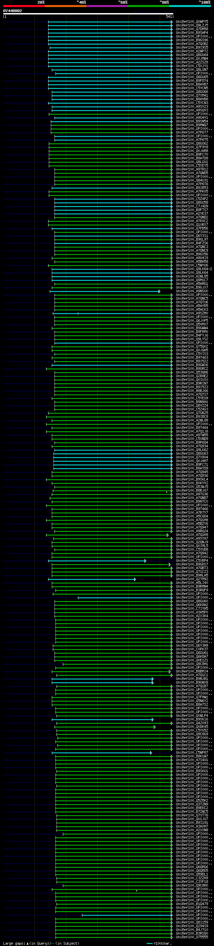Open hit UniRef100_A7Q0B2
The height and width of the screenshot is (946, 214).
(x=192, y=44)
